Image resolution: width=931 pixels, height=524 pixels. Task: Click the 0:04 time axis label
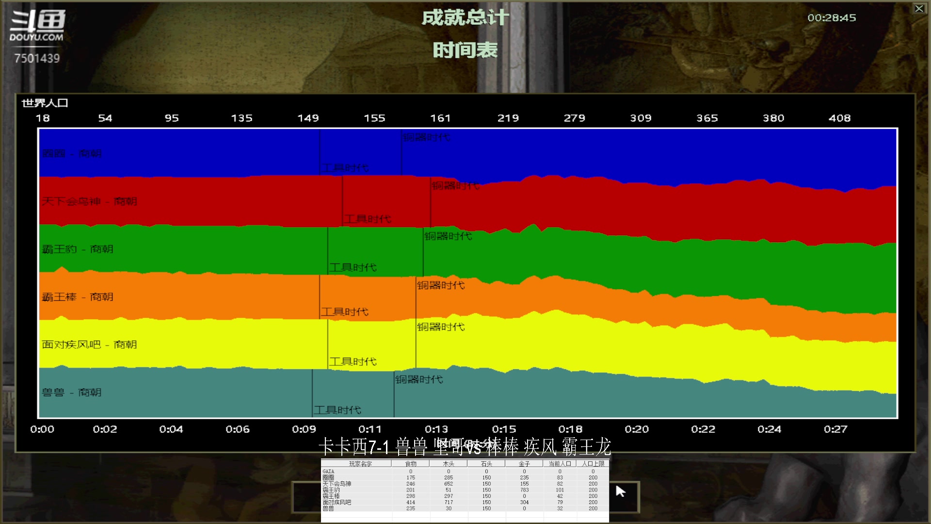(171, 429)
